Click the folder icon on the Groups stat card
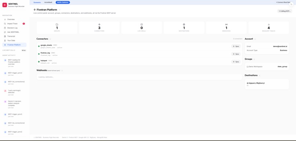This screenshot has width=296, height=141. point(57,25)
